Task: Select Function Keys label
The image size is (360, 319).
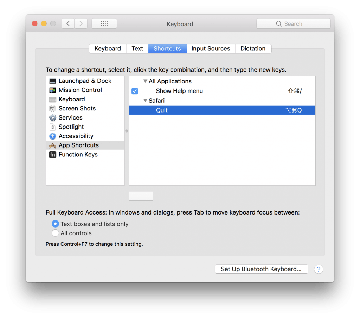Action: coord(78,155)
